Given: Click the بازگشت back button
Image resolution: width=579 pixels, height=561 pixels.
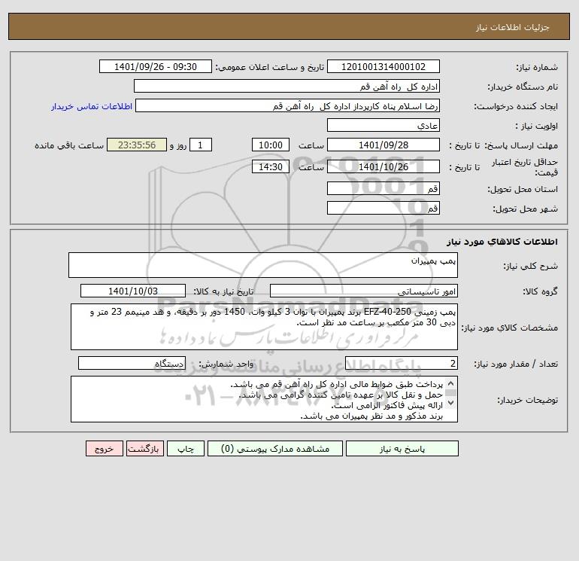Looking at the screenshot, I should point(144,449).
